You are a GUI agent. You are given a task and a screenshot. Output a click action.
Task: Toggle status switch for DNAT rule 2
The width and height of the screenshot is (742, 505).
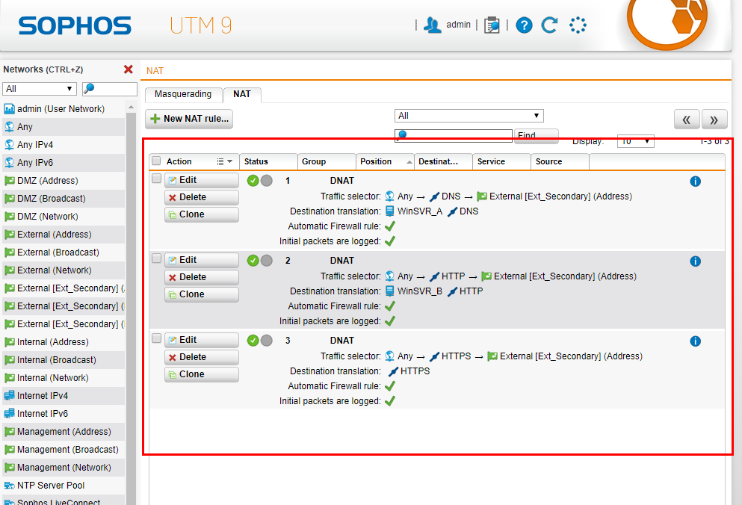coord(260,260)
